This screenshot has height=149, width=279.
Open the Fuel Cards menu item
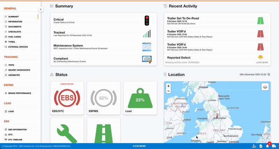(x=15, y=36)
